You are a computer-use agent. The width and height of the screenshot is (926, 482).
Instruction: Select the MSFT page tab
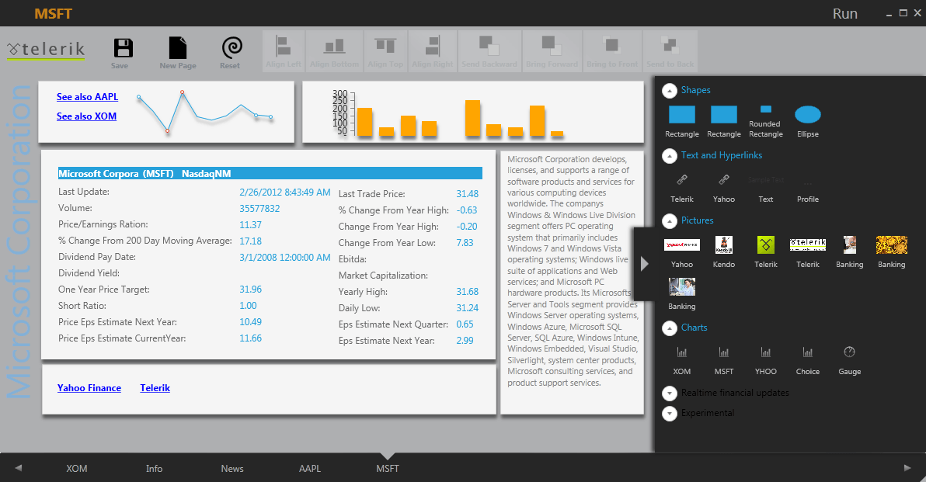(388, 469)
